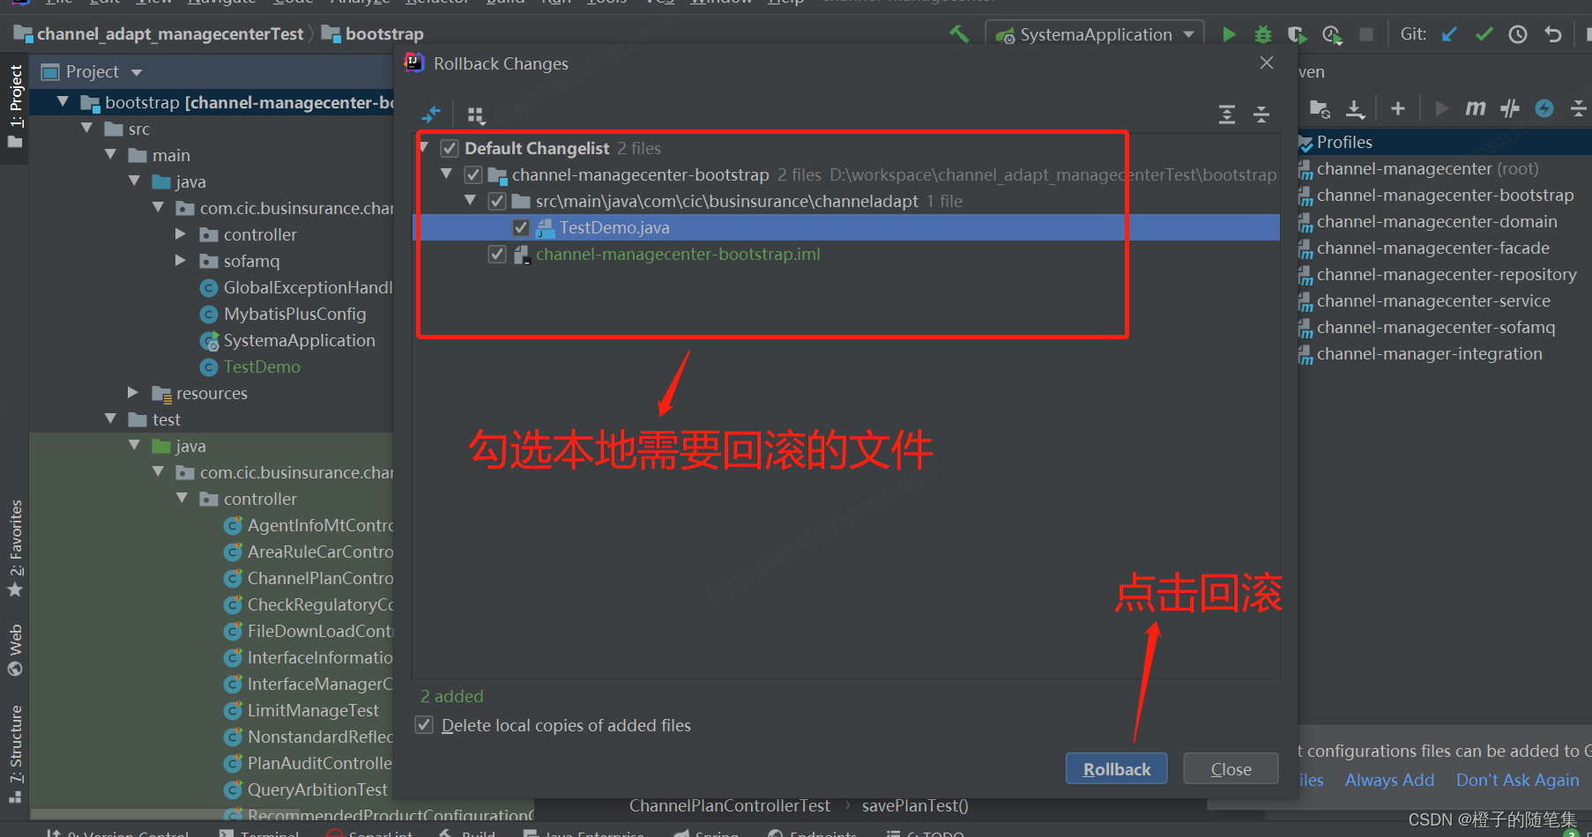Toggle Default Changelist checkbox

click(x=450, y=148)
